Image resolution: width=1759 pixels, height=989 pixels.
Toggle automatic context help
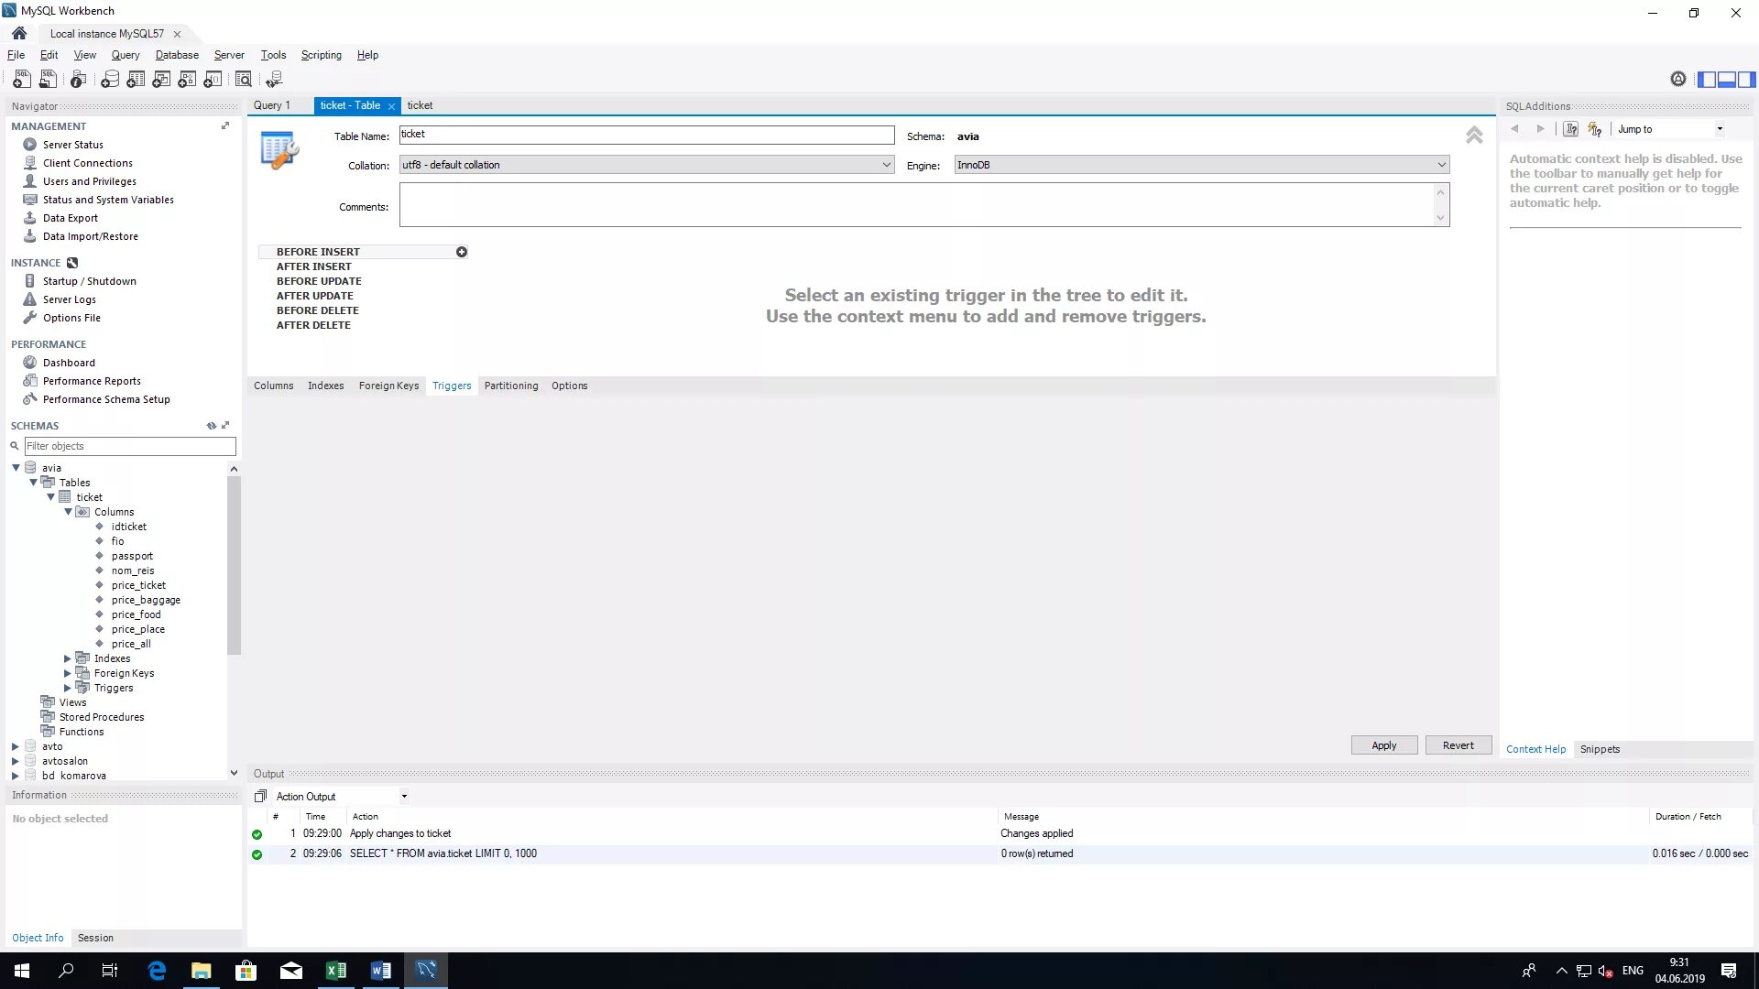1595,129
